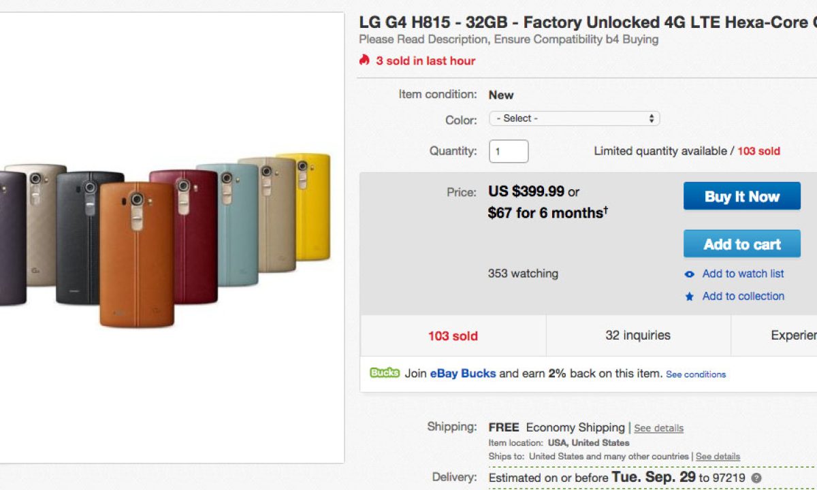Click the Add to collection link

(743, 296)
